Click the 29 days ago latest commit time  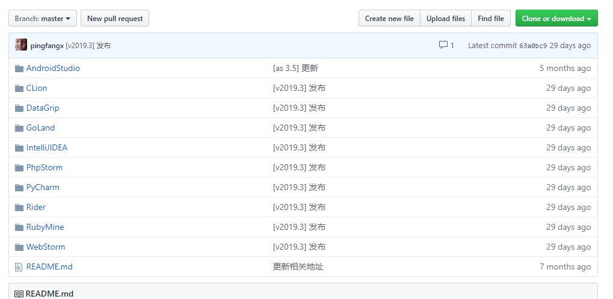[x=570, y=46]
